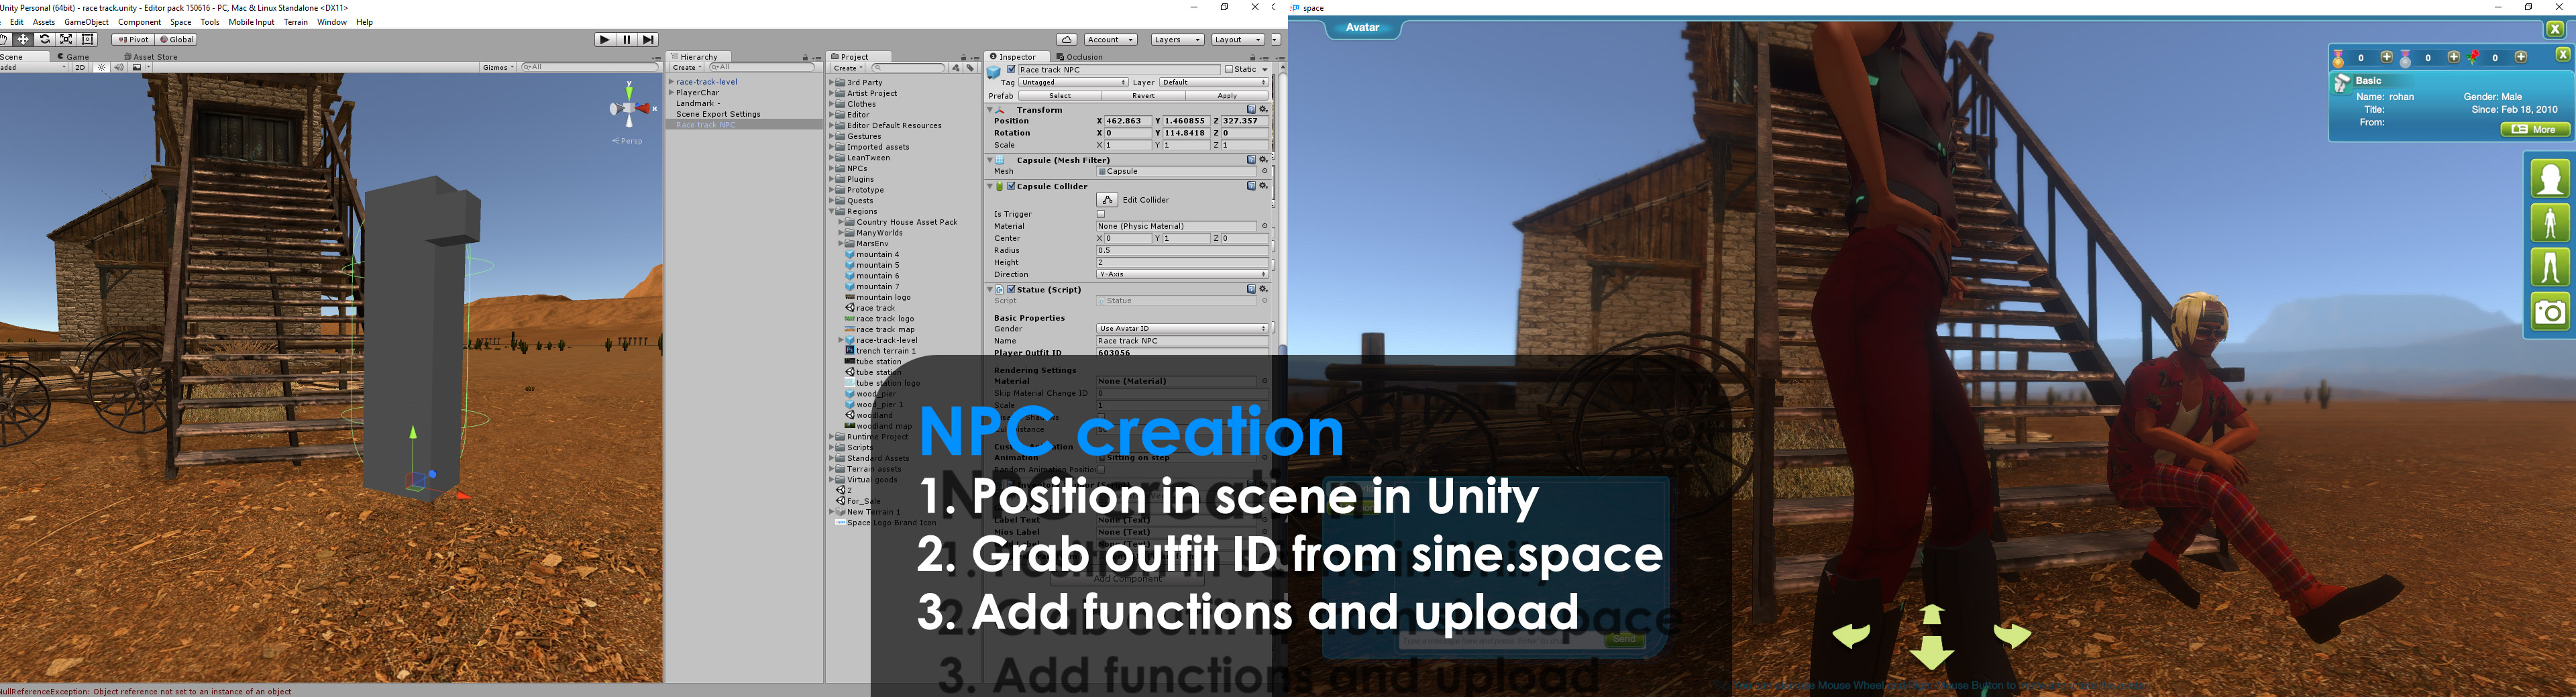This screenshot has width=2576, height=697.
Task: Switch to the Occlusion tab
Action: tap(1080, 57)
